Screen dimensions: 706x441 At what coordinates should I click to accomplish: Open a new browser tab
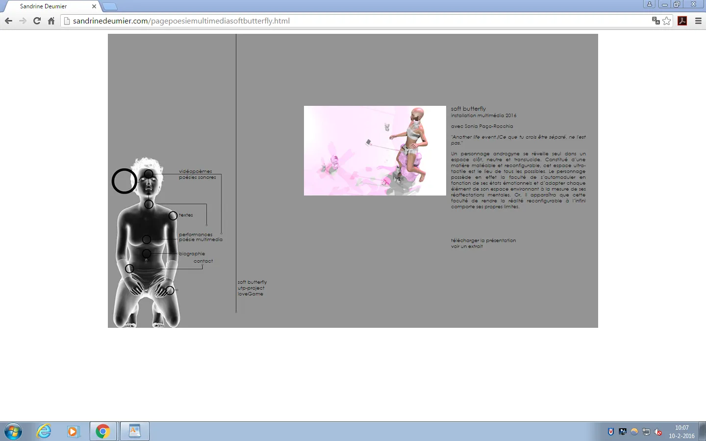[x=110, y=6]
